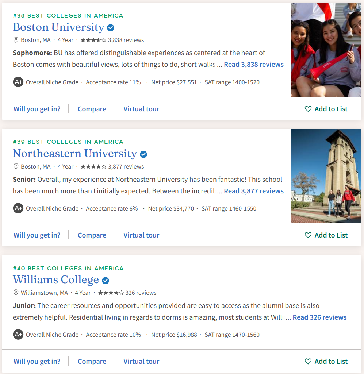
Task: Add Boston University to your list
Action: click(326, 109)
